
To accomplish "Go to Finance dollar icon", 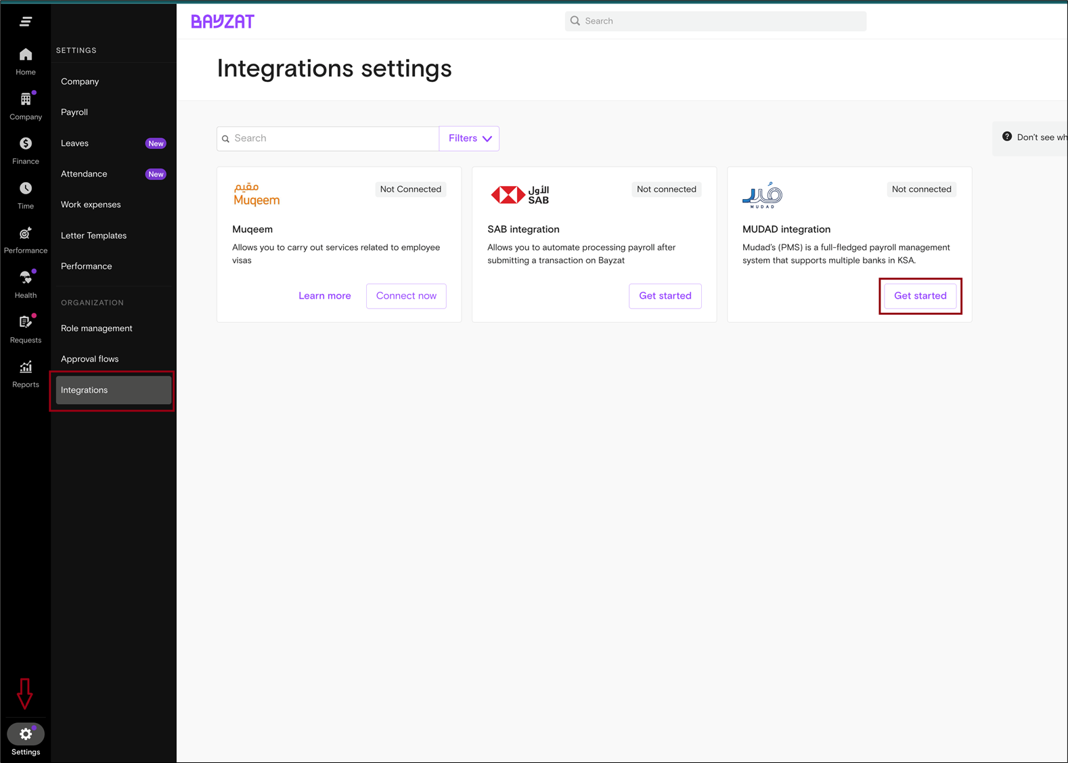I will click(26, 144).
